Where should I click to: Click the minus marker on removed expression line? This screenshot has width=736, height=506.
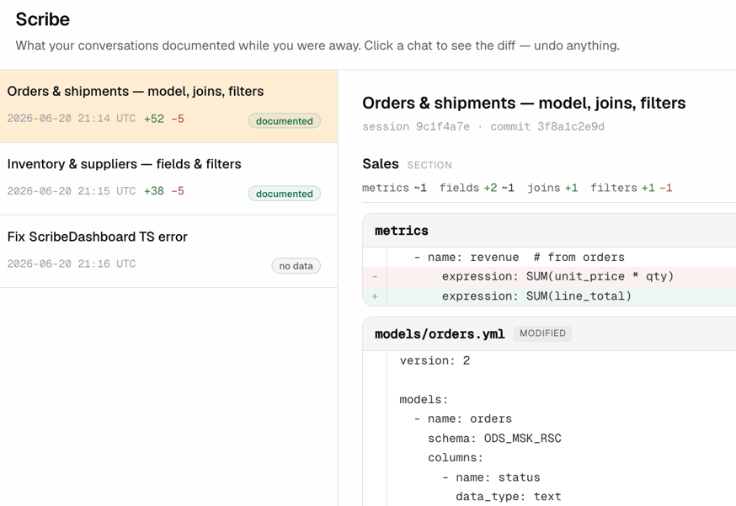click(x=375, y=276)
